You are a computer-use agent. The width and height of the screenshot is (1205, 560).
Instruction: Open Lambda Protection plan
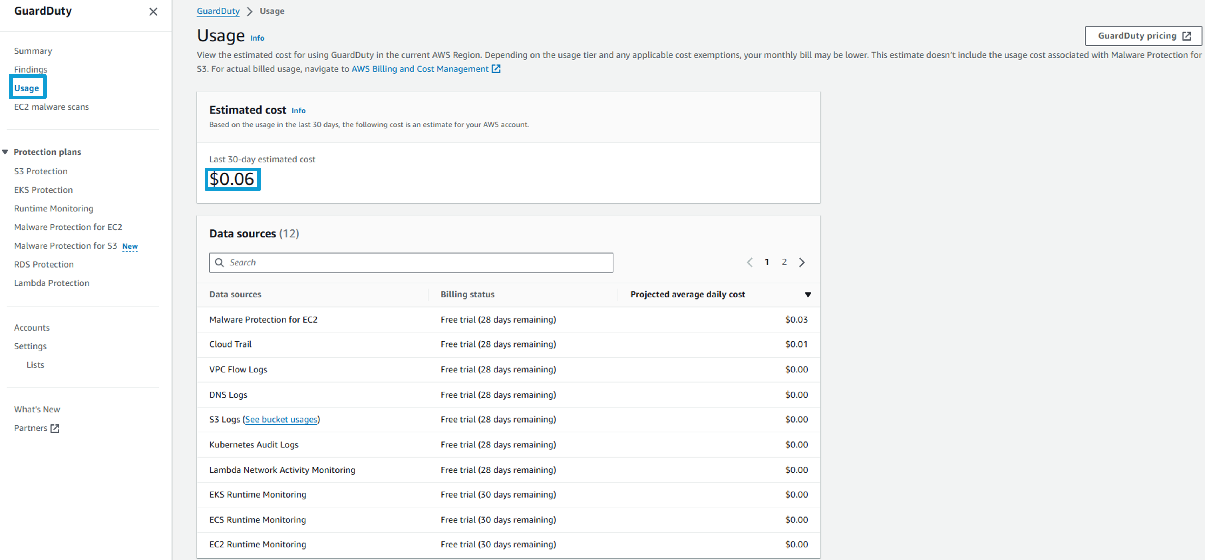click(x=51, y=283)
